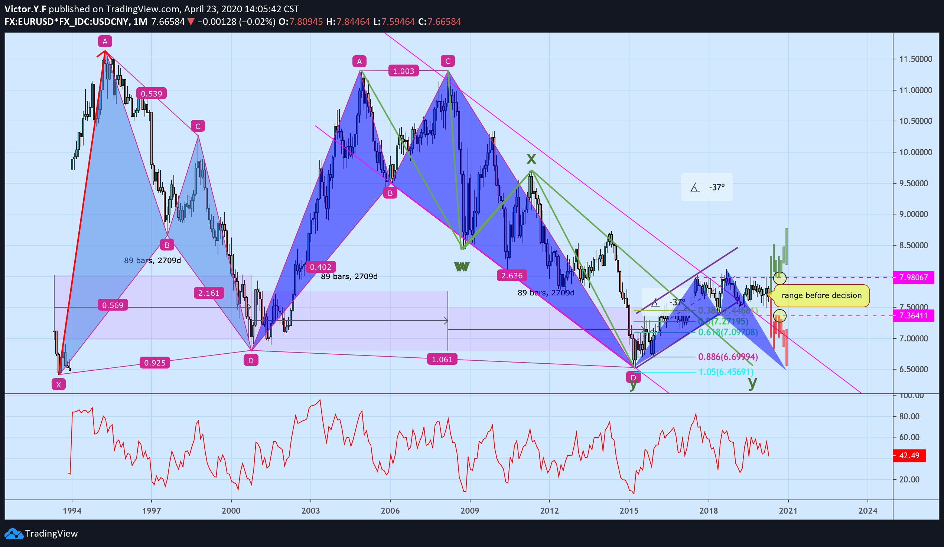
Task: Click the low value 7.59464
Action: (398, 22)
